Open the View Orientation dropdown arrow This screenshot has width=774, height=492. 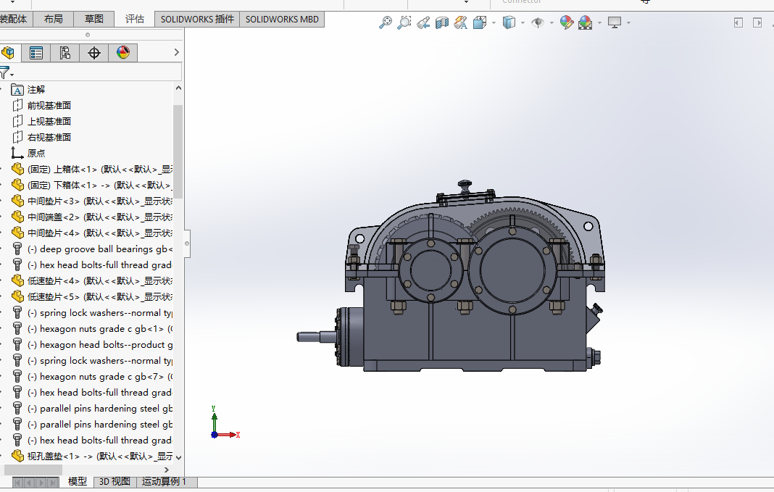(494, 22)
